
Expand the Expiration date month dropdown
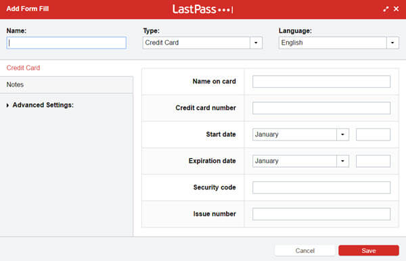point(342,161)
